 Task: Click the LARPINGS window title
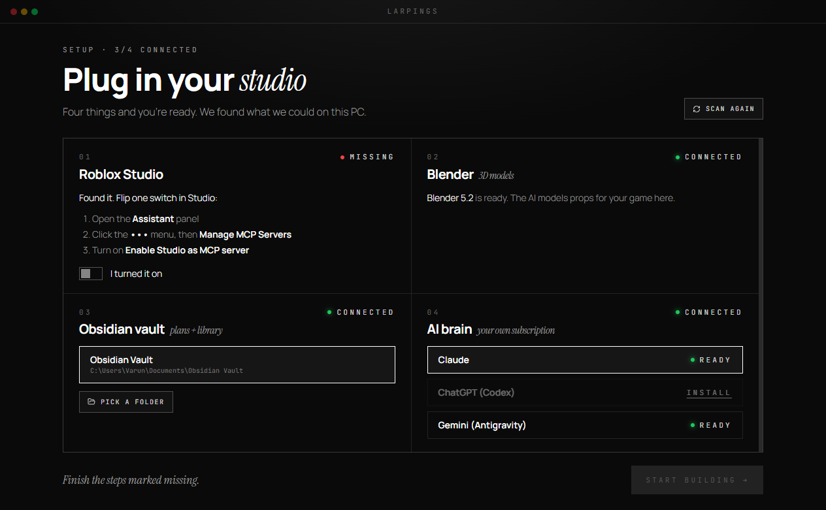click(412, 11)
